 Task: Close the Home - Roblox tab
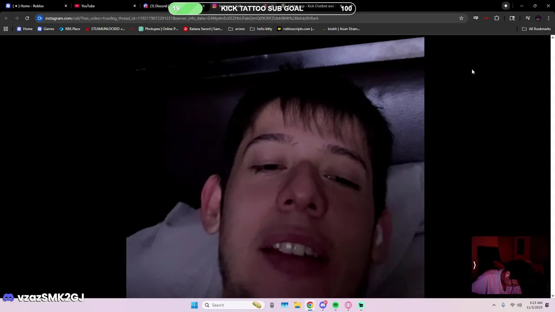66,6
